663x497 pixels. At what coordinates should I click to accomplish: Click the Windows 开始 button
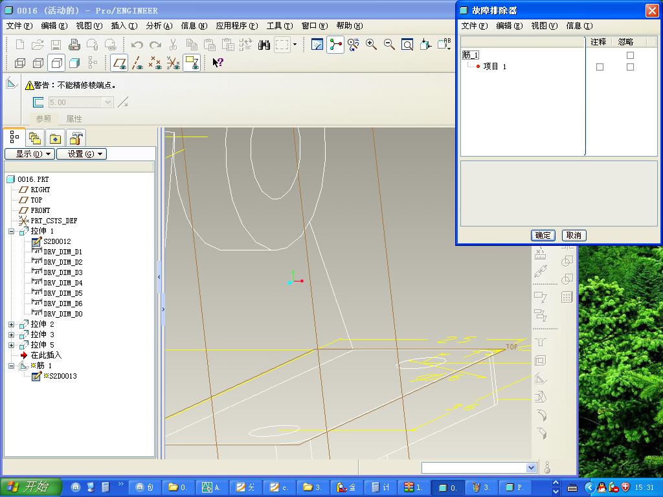pos(31,487)
